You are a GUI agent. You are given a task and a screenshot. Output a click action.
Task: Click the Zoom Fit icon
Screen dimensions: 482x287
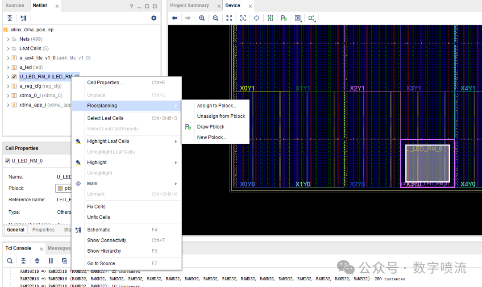(229, 18)
